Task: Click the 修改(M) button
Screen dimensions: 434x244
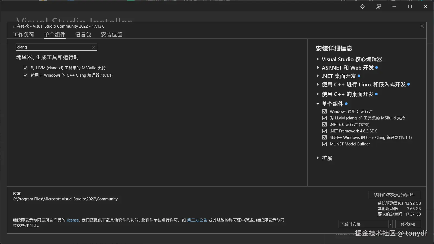Action: (408, 224)
